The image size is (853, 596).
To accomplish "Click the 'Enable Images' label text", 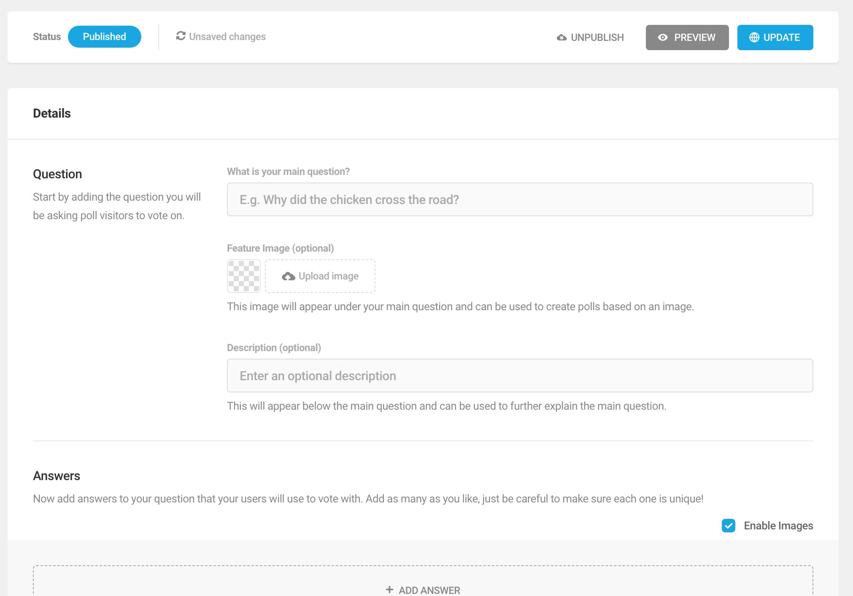I will coord(778,526).
